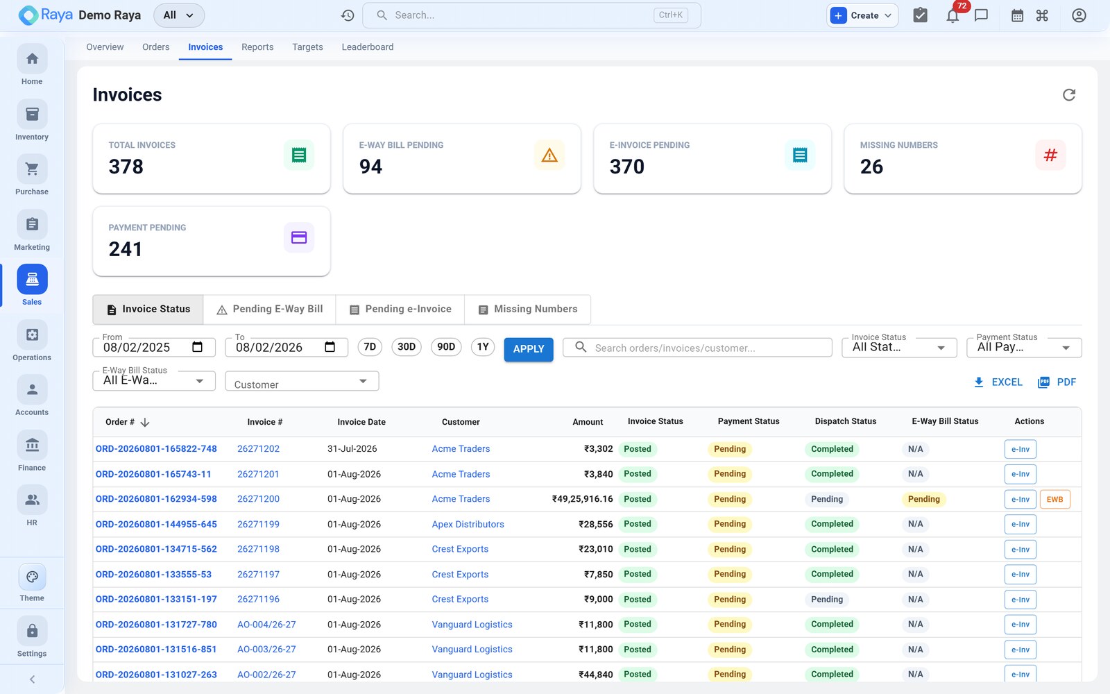Select the 90D date range chip
This screenshot has height=694, width=1110.
(446, 347)
